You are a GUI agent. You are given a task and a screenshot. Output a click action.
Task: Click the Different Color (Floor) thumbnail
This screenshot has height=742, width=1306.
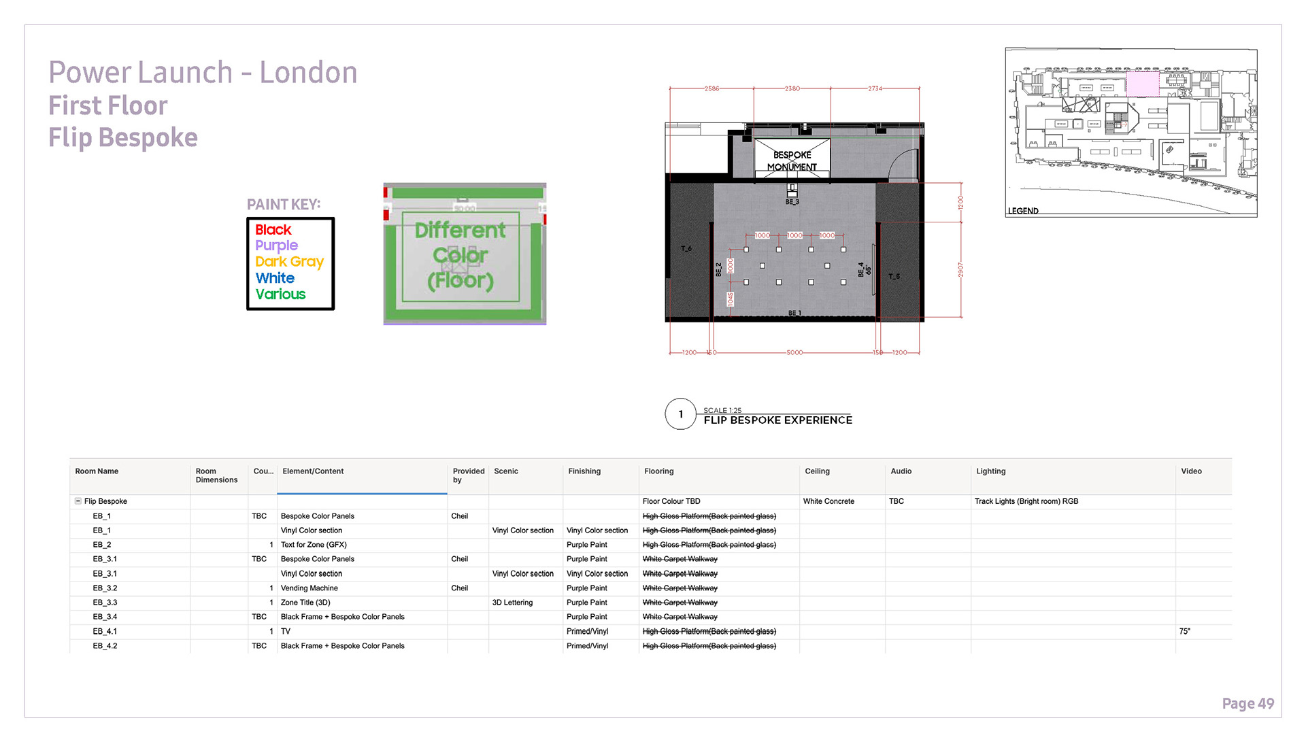[x=465, y=254]
